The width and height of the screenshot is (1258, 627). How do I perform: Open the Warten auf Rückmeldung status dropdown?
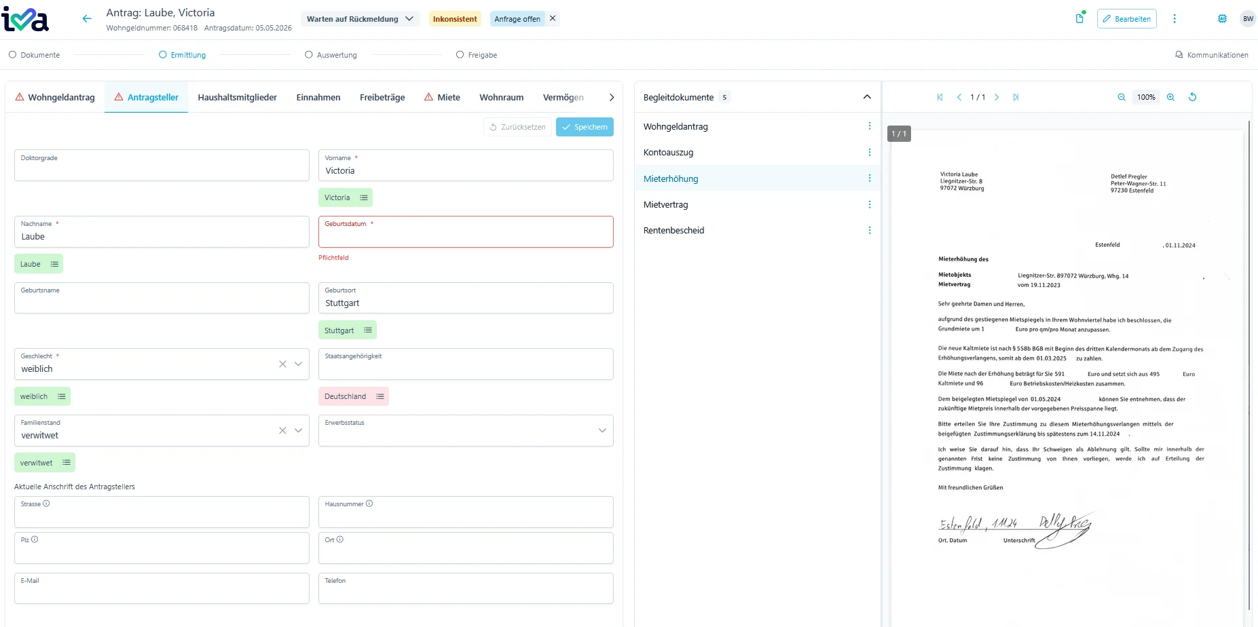click(x=360, y=19)
